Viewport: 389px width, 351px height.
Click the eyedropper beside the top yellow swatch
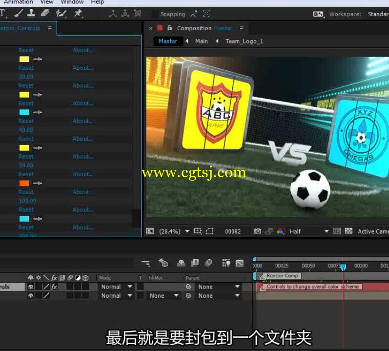click(38, 59)
